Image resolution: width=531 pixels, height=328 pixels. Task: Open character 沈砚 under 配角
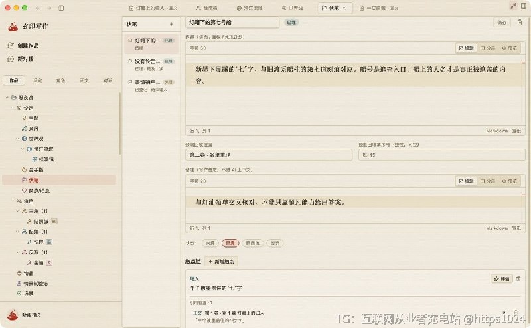(x=39, y=242)
